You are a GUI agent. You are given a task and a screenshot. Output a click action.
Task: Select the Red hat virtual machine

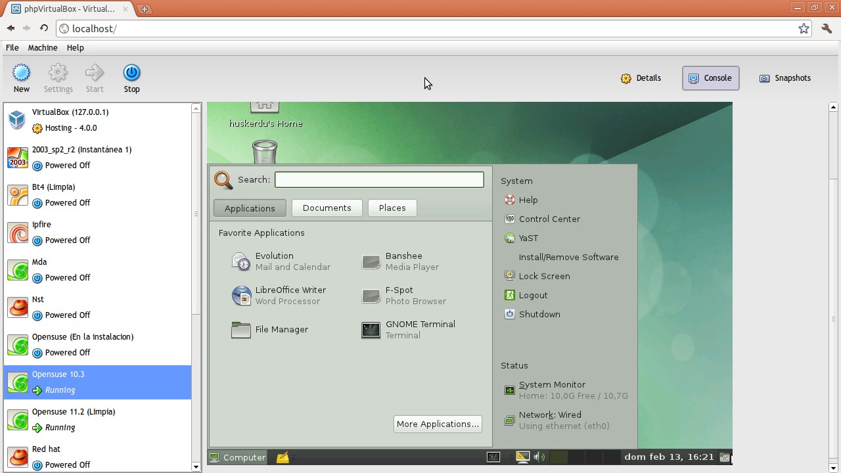pos(98,457)
